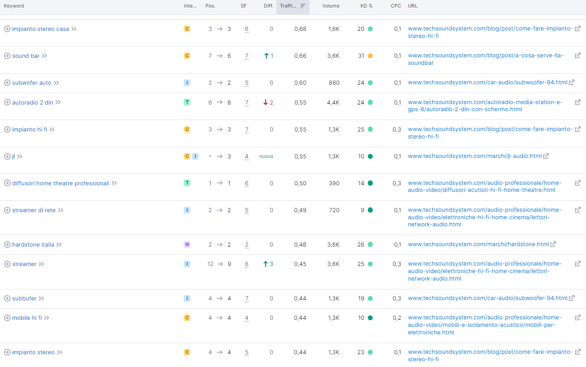Click commercial intent badge for 'sound bar'
The height and width of the screenshot is (367, 586).
point(187,56)
